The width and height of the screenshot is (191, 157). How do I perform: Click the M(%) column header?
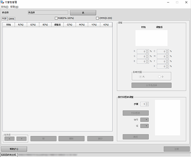tap(82, 25)
